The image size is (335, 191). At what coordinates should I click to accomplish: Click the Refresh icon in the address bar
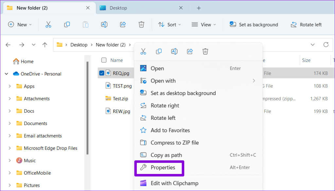(x=326, y=45)
